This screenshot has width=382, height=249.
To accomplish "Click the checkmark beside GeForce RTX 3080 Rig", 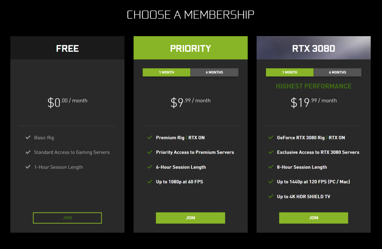I will tap(271, 138).
